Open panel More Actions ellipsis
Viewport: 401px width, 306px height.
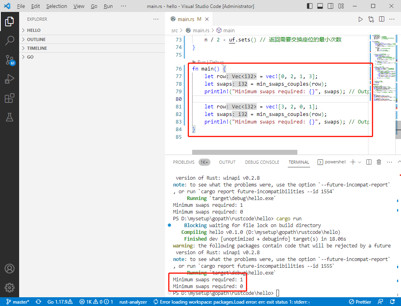[x=389, y=162]
